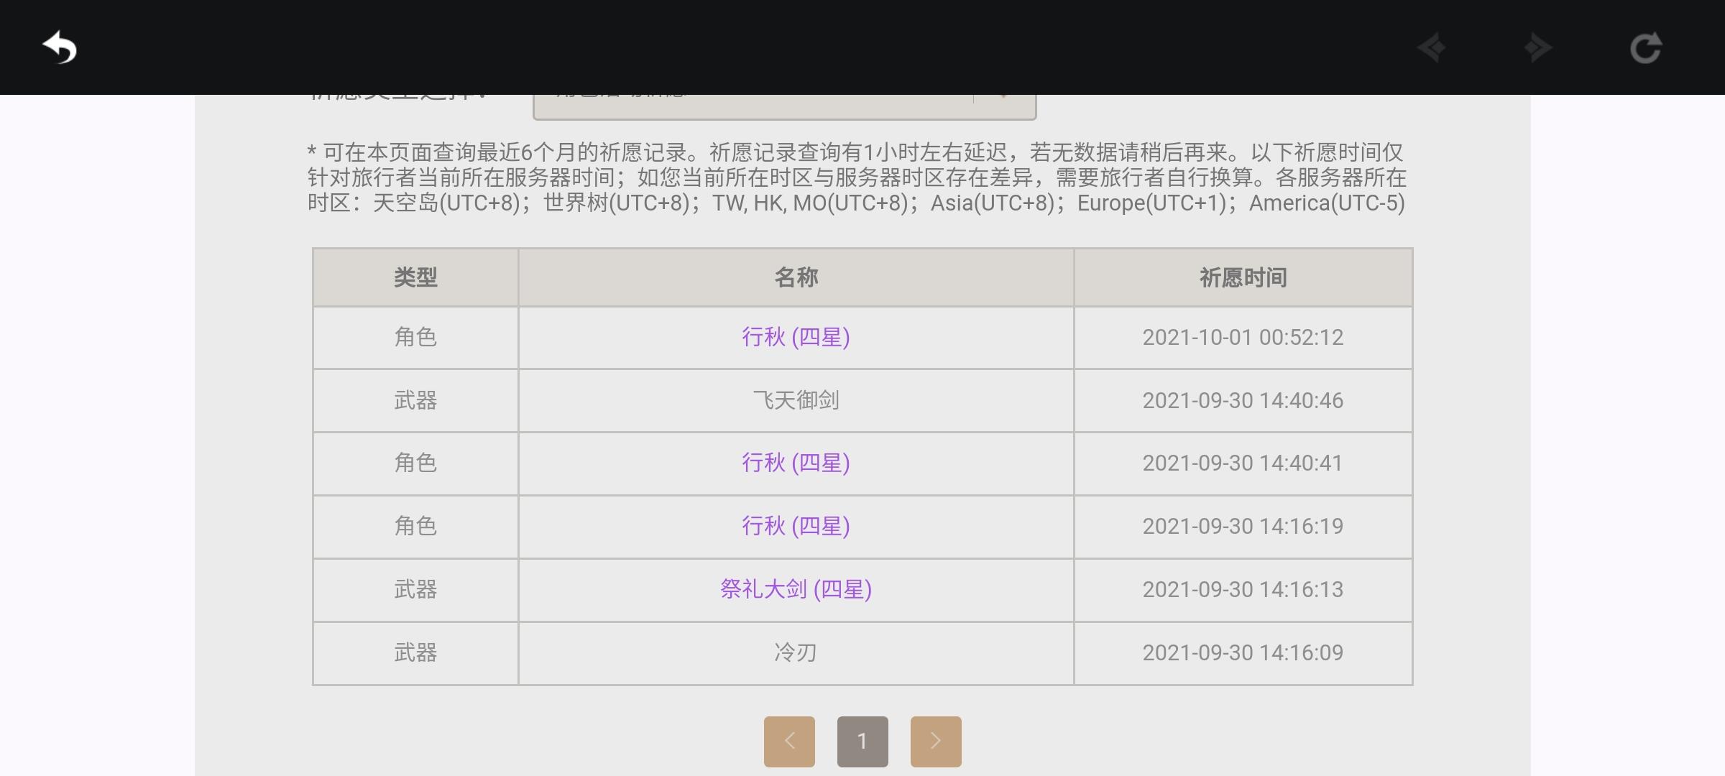Go to next page of wish records
Screen dimensions: 1725x776
[935, 741]
